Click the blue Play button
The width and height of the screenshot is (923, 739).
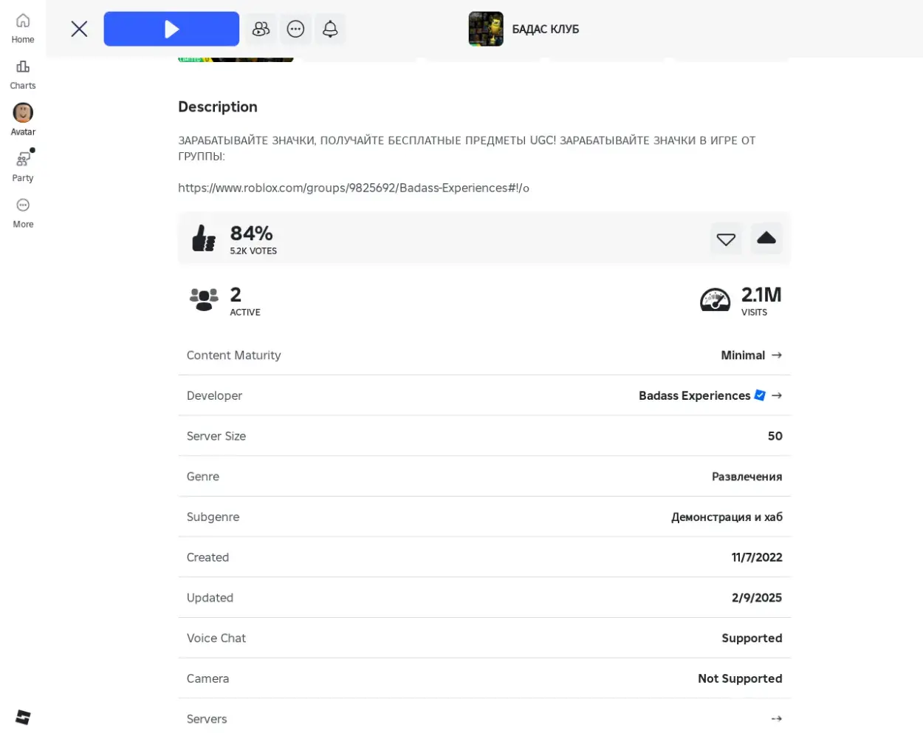pyautogui.click(x=171, y=29)
